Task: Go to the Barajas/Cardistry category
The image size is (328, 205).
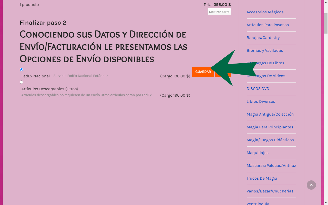Action: coord(263,38)
